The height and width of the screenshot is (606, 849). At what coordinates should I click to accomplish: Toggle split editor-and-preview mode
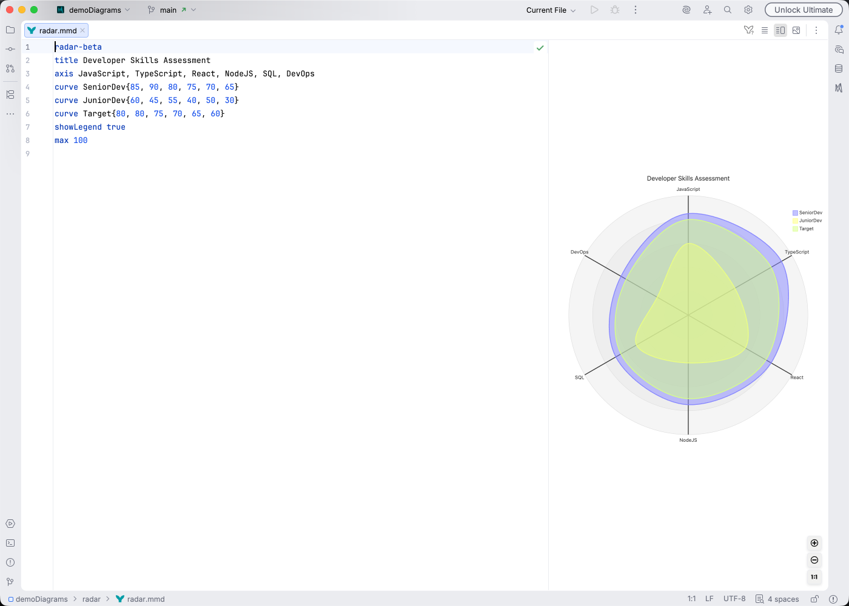pyautogui.click(x=780, y=30)
